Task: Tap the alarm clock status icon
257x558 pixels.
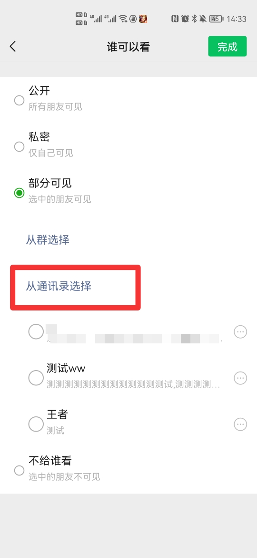Action: tap(185, 19)
